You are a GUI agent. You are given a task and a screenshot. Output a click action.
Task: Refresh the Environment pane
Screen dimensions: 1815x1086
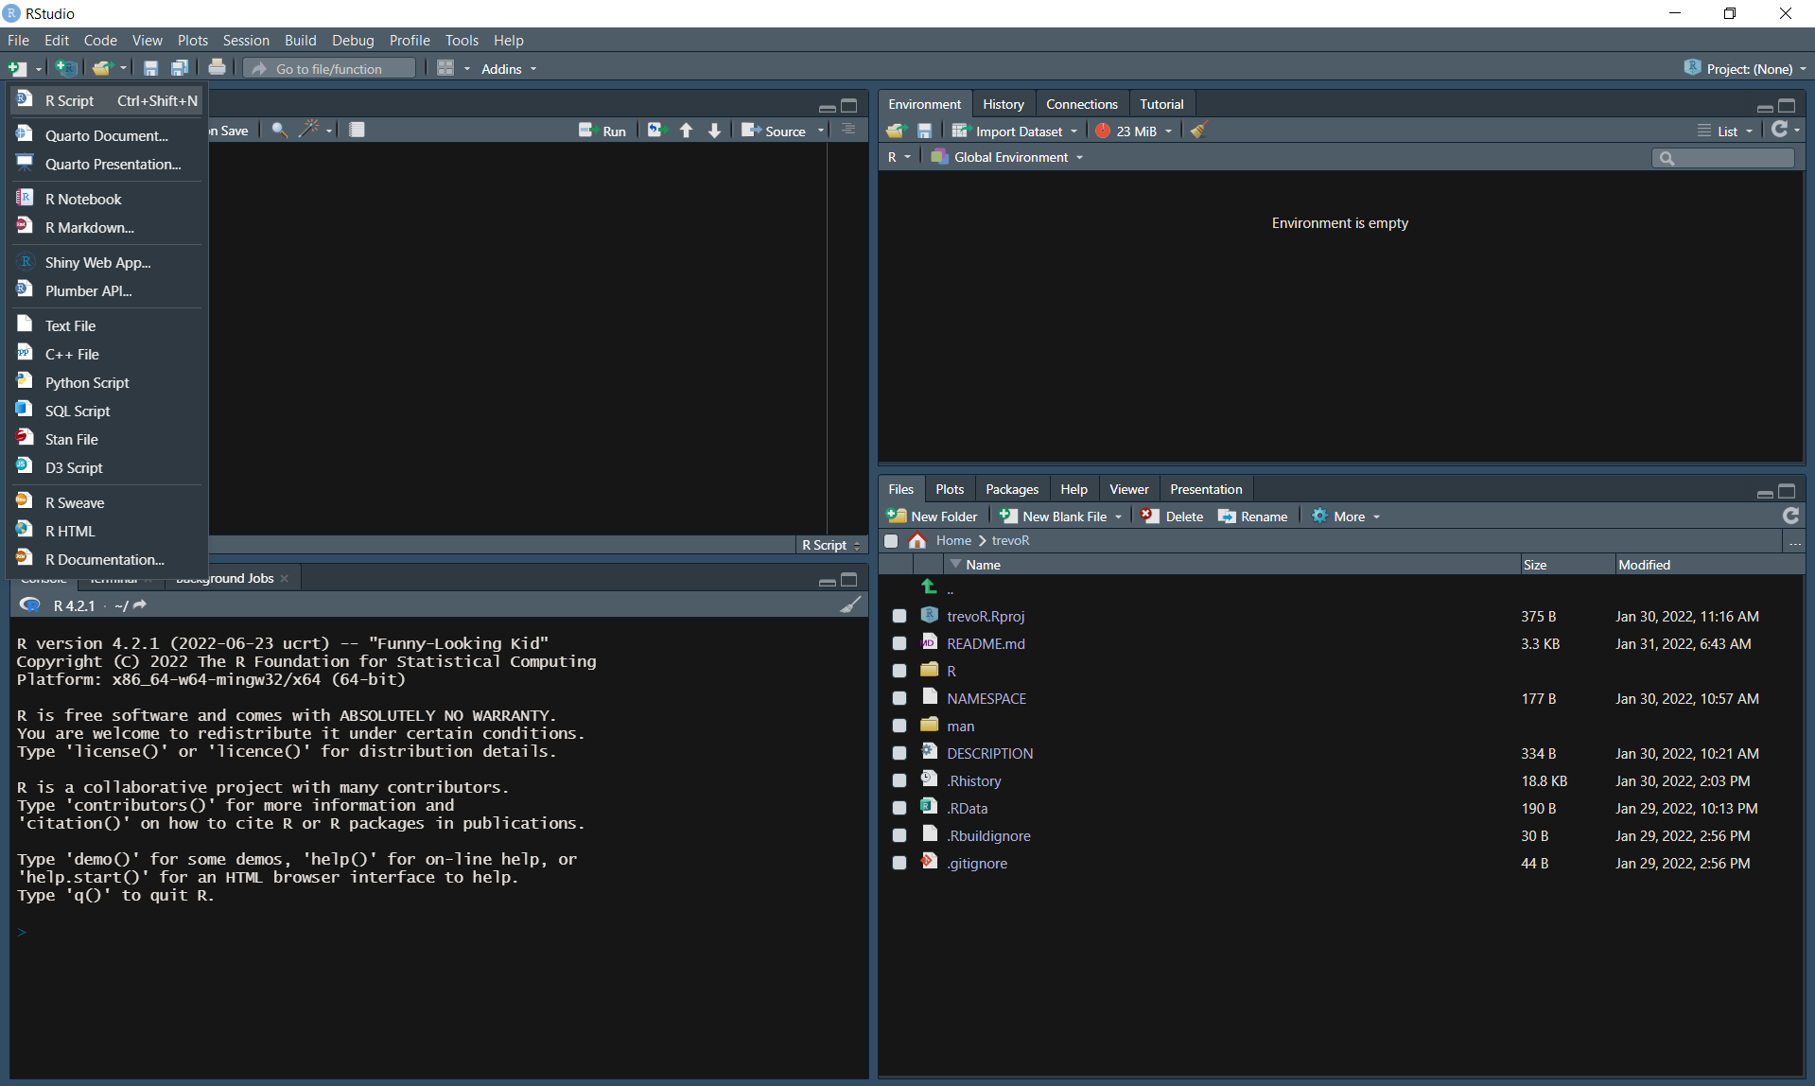[1780, 130]
